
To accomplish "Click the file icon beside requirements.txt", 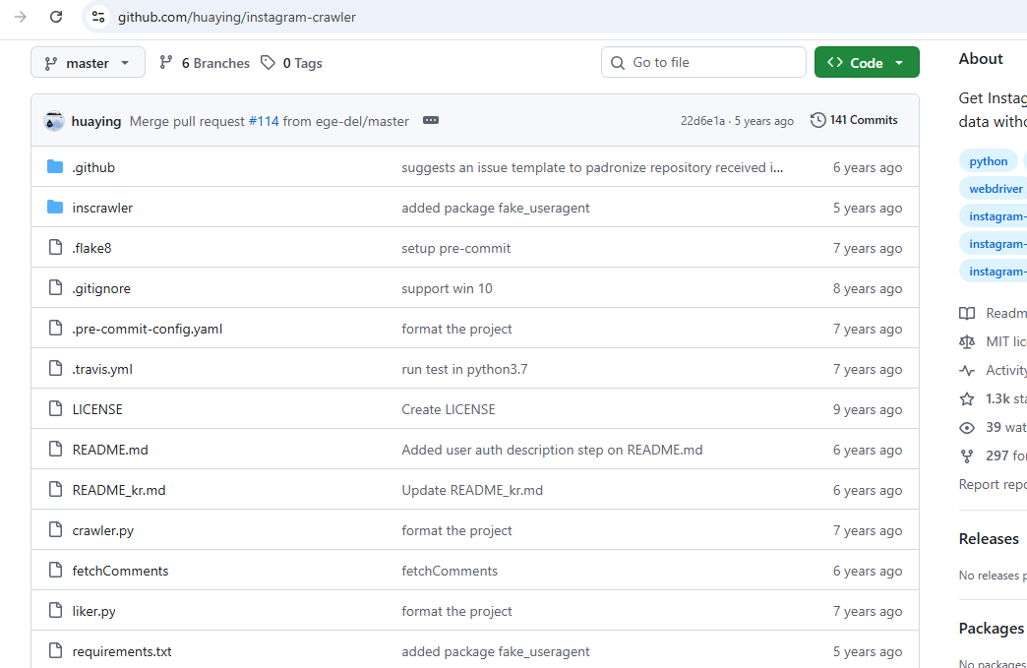I will (x=56, y=650).
